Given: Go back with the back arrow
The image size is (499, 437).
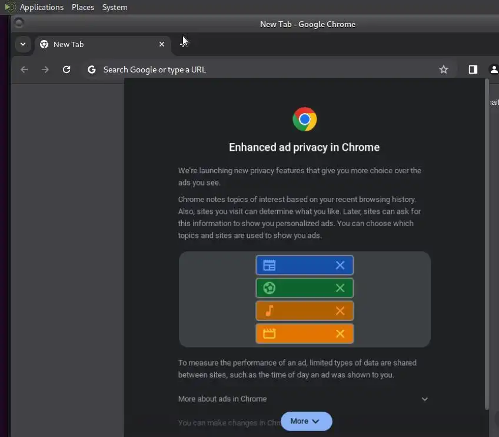Looking at the screenshot, I should [24, 69].
